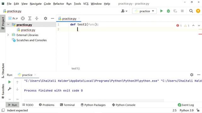
Task: Open Run panel gear options
Action: [x=192, y=75]
